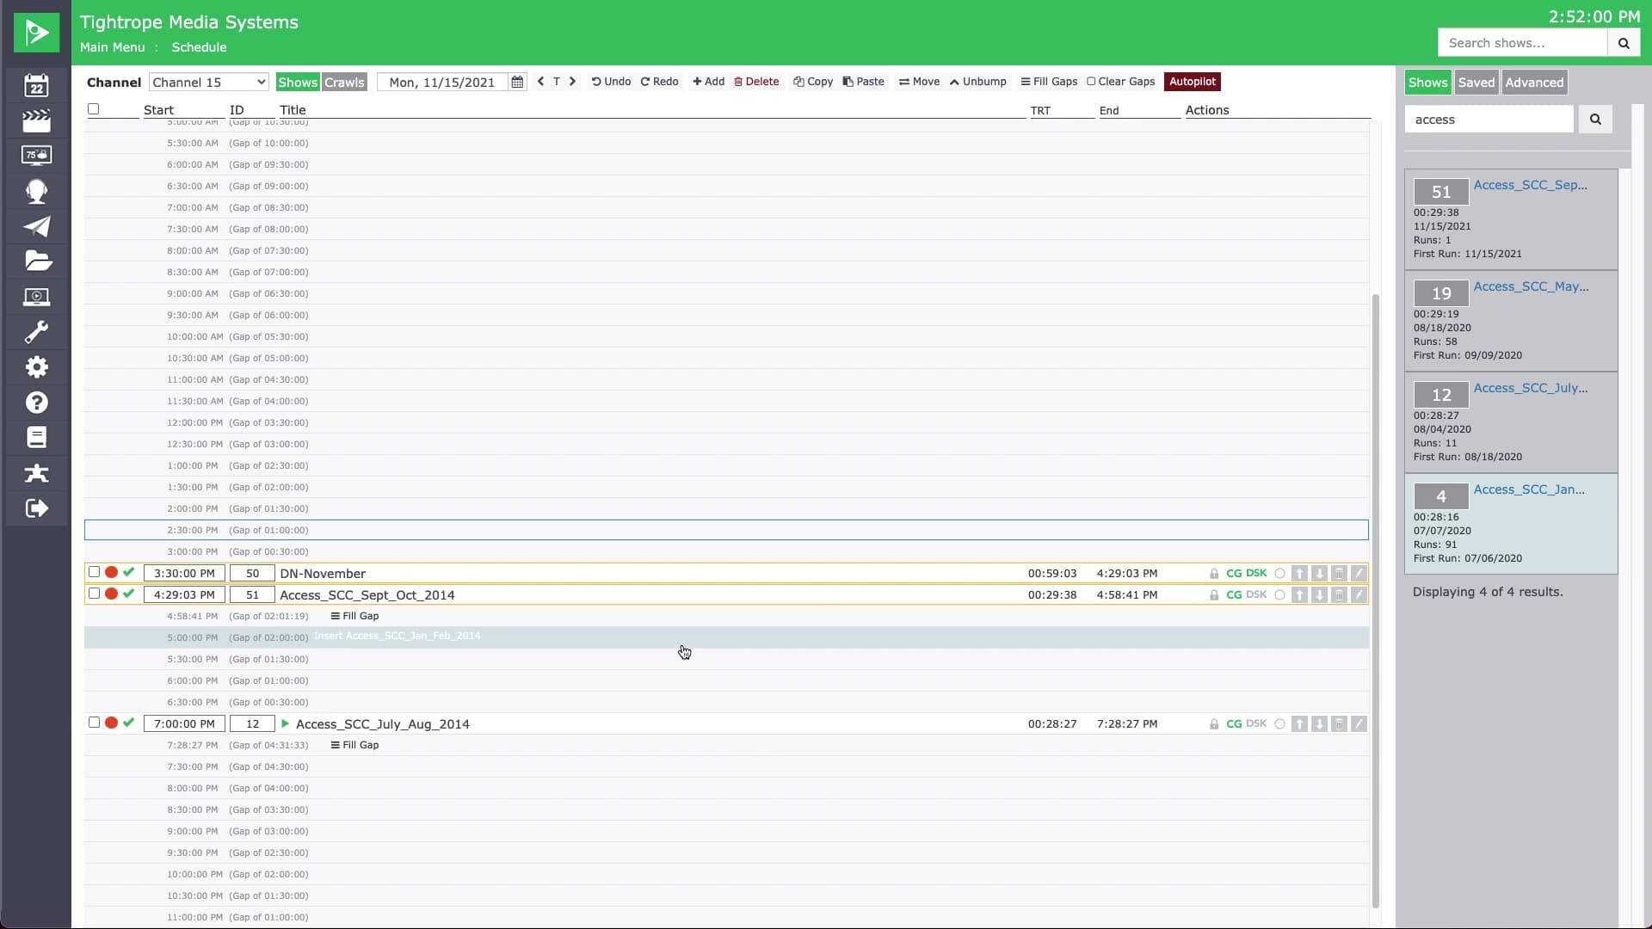The height and width of the screenshot is (929, 1652).
Task: Go to previous day arrow
Action: [x=540, y=82]
